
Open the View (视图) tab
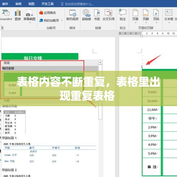tap(31, 4)
